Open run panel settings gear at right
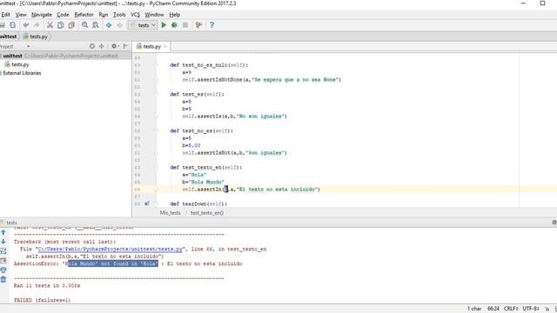 (x=554, y=223)
